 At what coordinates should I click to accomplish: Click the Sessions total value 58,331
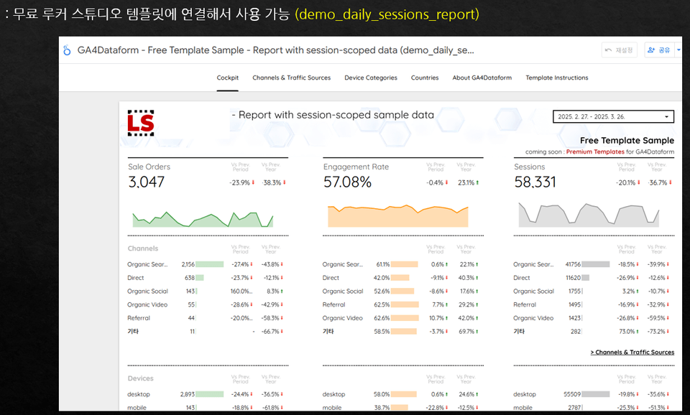pyautogui.click(x=535, y=182)
